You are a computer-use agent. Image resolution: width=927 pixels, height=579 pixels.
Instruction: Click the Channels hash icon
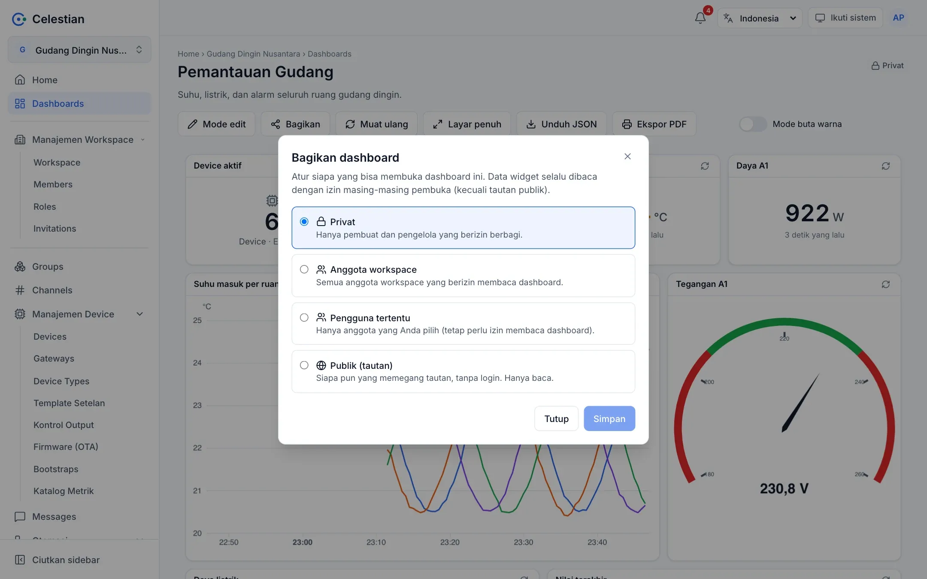[x=20, y=290]
